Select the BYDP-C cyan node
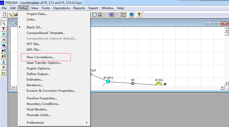This screenshot has width=229, height=127. 108,82
